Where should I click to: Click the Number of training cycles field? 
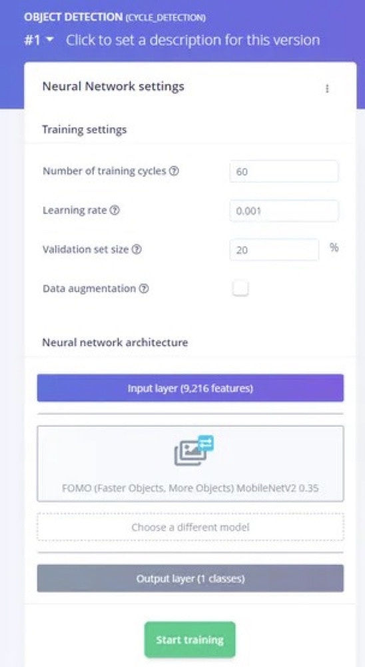coord(284,171)
